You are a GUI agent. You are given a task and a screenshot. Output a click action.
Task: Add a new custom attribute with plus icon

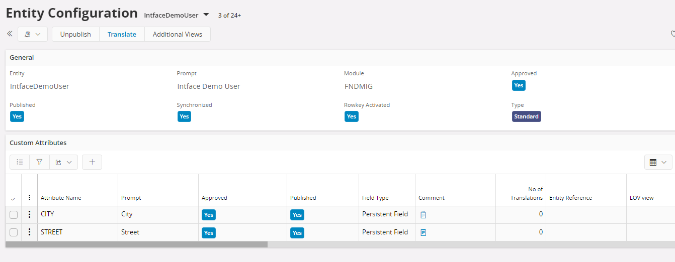point(92,162)
